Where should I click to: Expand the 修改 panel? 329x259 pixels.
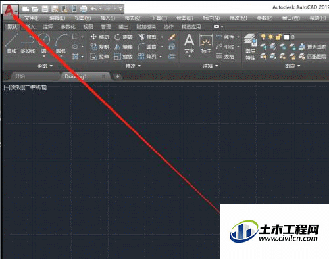point(133,66)
